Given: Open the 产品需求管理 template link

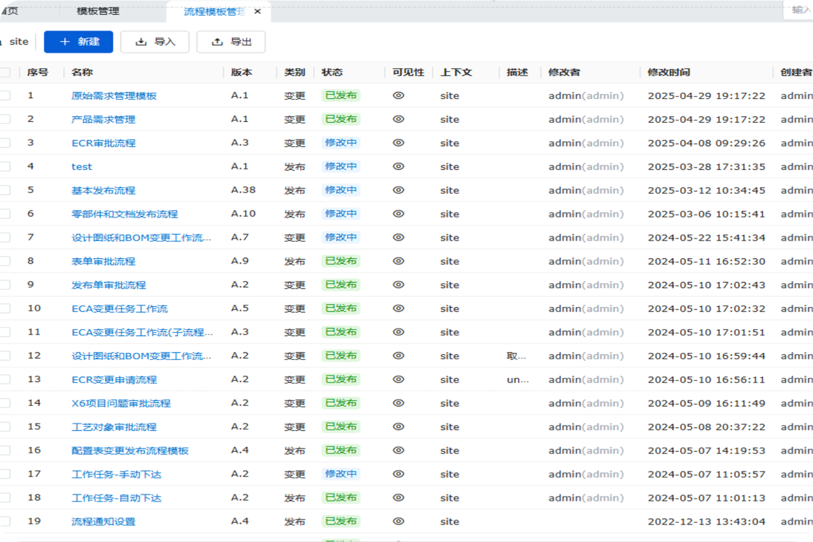Looking at the screenshot, I should pyautogui.click(x=104, y=119).
